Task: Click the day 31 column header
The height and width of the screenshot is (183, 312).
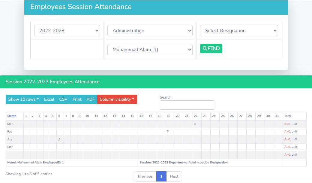Action: [277, 116]
